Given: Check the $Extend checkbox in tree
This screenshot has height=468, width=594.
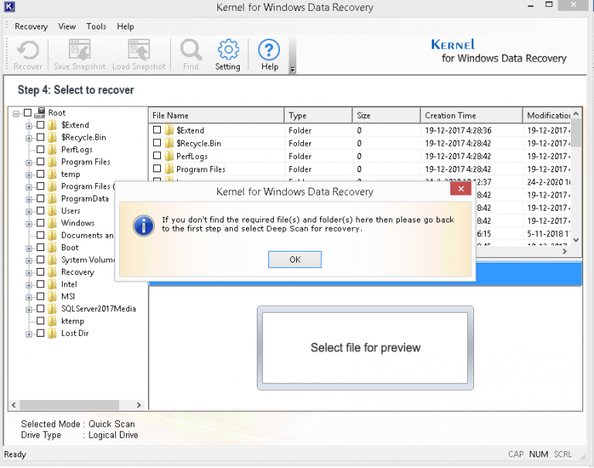Looking at the screenshot, I should (40, 125).
